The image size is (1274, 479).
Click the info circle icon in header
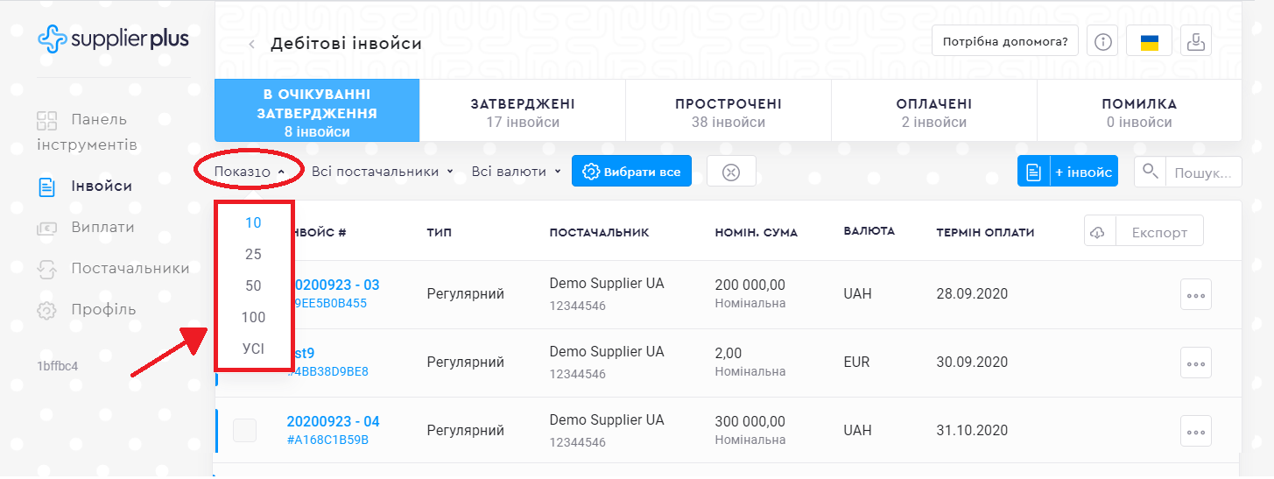point(1103,41)
